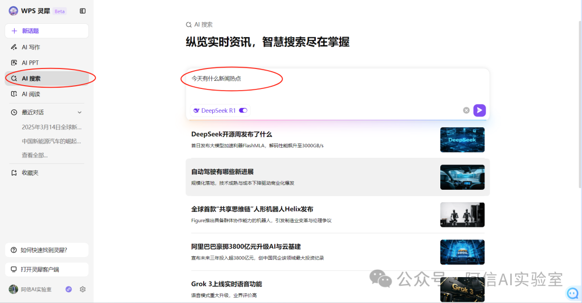Click the DeepSeek whale icon
This screenshot has width=582, height=303.
[x=196, y=111]
